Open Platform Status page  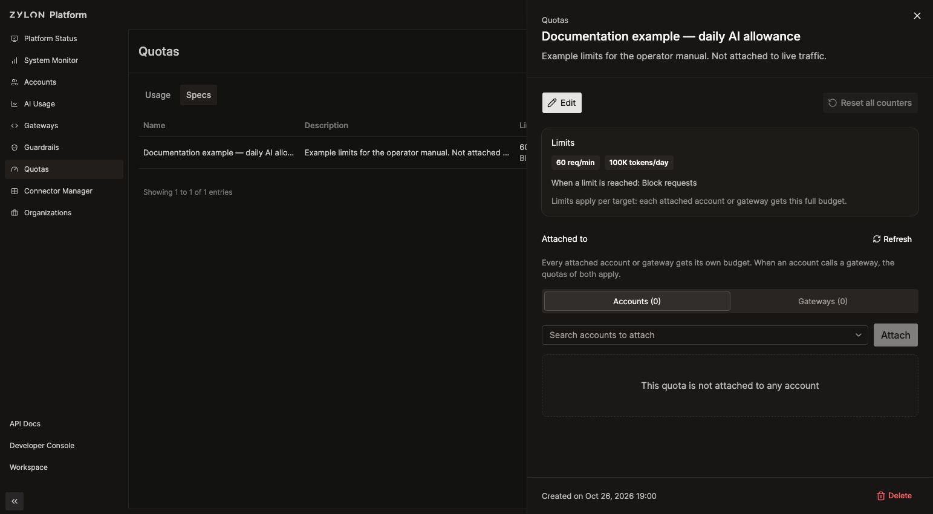click(x=64, y=39)
